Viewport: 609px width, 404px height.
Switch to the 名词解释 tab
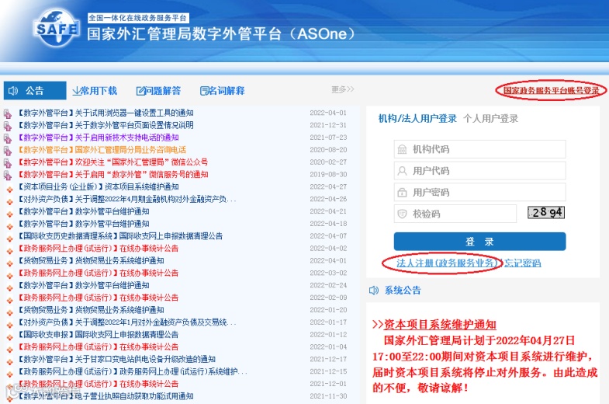click(x=222, y=91)
